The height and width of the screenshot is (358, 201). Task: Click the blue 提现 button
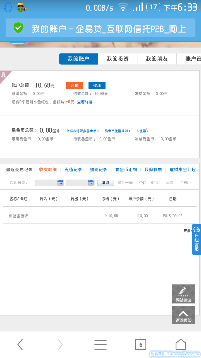(x=97, y=85)
